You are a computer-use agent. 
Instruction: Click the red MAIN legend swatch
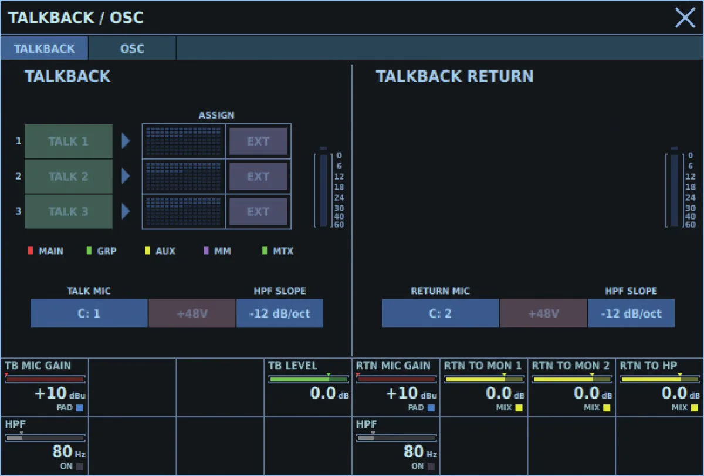[x=31, y=251]
